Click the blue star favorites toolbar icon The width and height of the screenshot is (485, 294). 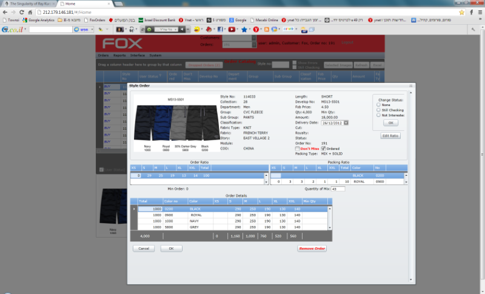[x=244, y=29]
